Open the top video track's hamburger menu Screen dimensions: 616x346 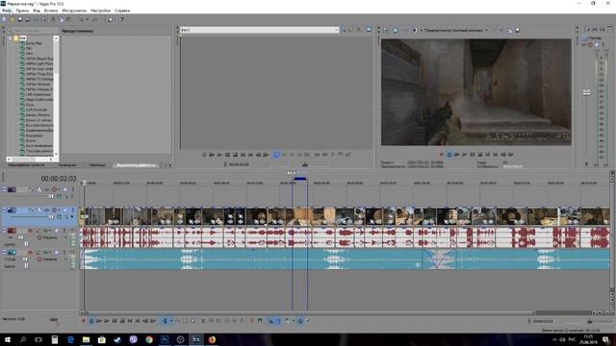73,189
